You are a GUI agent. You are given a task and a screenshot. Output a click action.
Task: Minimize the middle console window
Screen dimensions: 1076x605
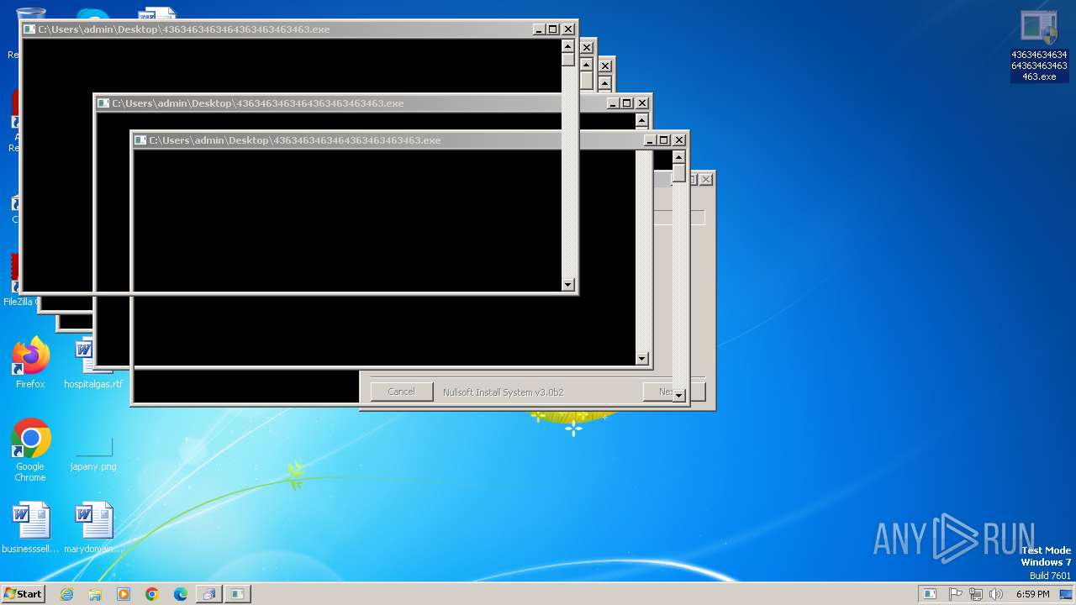tap(613, 103)
